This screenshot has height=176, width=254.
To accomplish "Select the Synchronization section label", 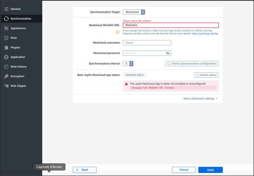I will point(21,19).
